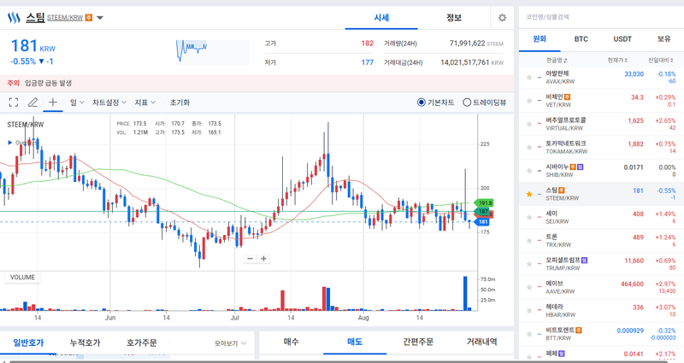The width and height of the screenshot is (684, 363).
Task: Expand the Overlays triangle on chart
Action: pos(10,143)
